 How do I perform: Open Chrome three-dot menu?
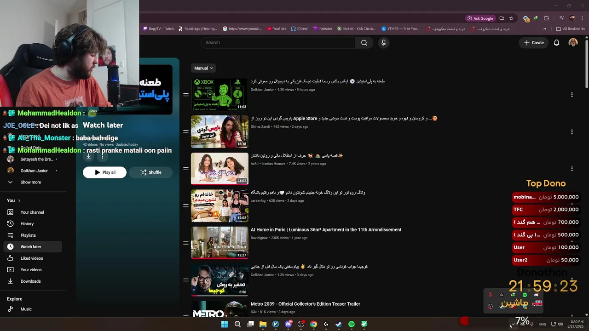[x=582, y=18]
